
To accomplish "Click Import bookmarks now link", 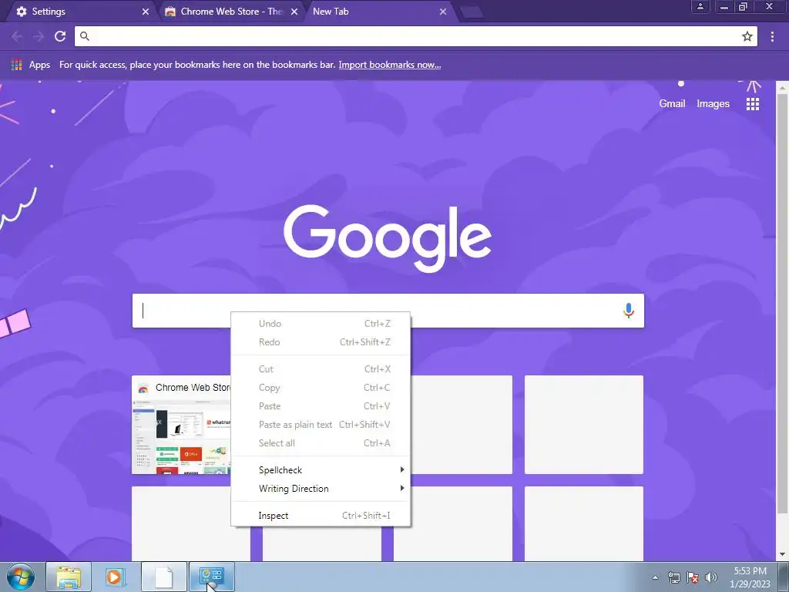I will click(389, 65).
